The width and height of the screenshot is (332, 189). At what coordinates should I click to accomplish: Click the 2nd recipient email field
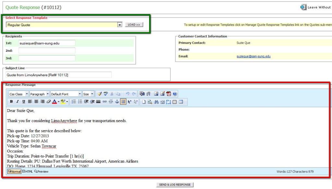[47, 51]
